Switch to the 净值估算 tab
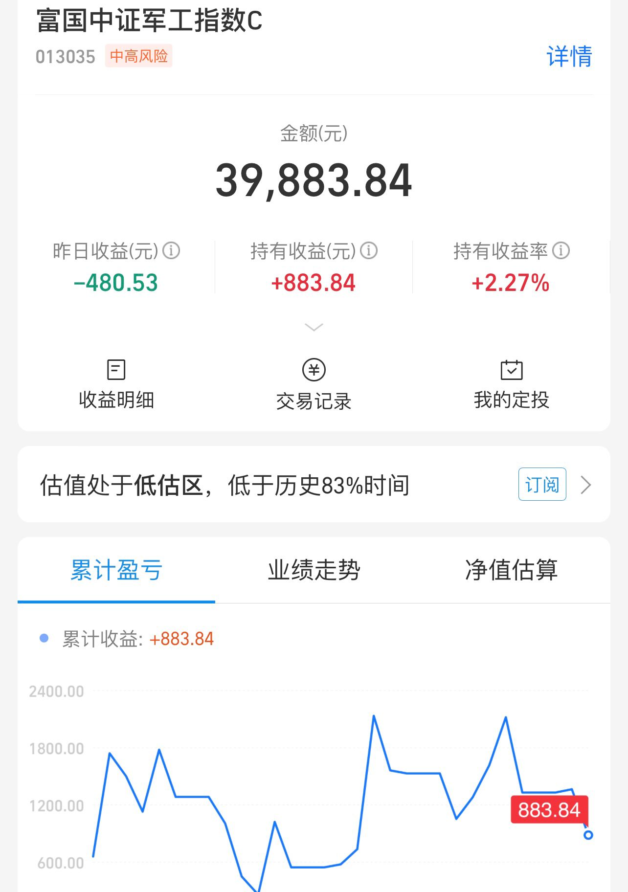The width and height of the screenshot is (628, 892). coord(512,570)
